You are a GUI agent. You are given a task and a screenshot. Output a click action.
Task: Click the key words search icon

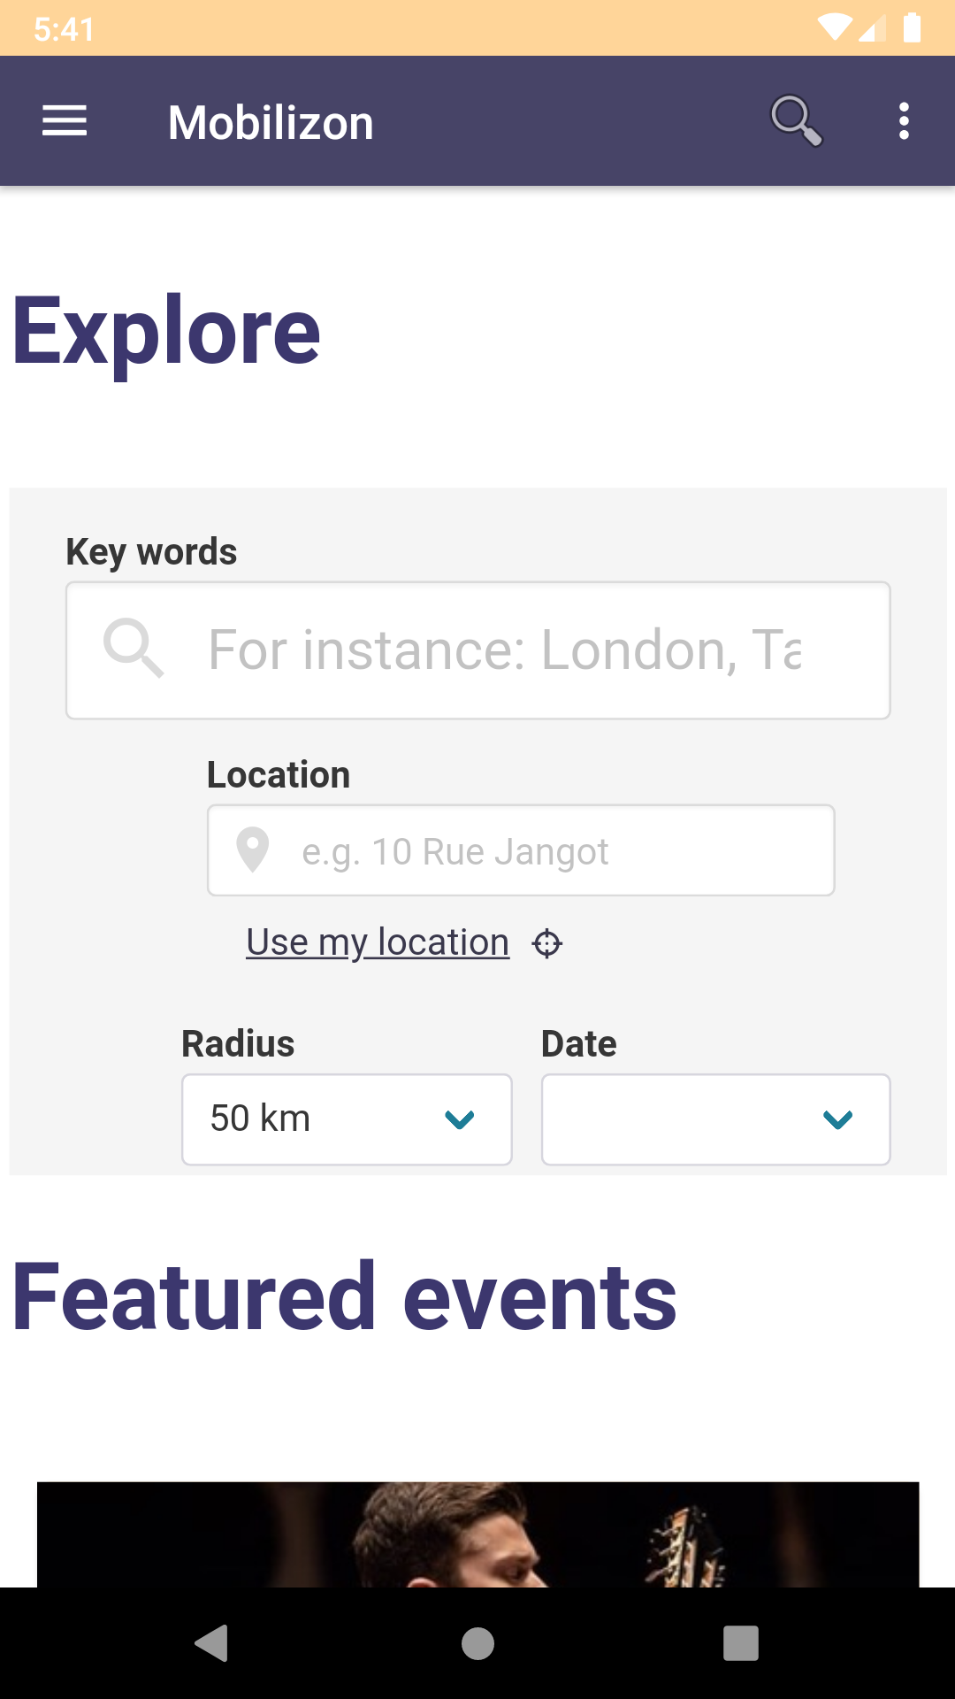[x=134, y=649]
